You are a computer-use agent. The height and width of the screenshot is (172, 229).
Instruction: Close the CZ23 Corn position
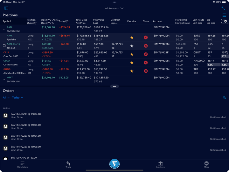tap(146, 54)
